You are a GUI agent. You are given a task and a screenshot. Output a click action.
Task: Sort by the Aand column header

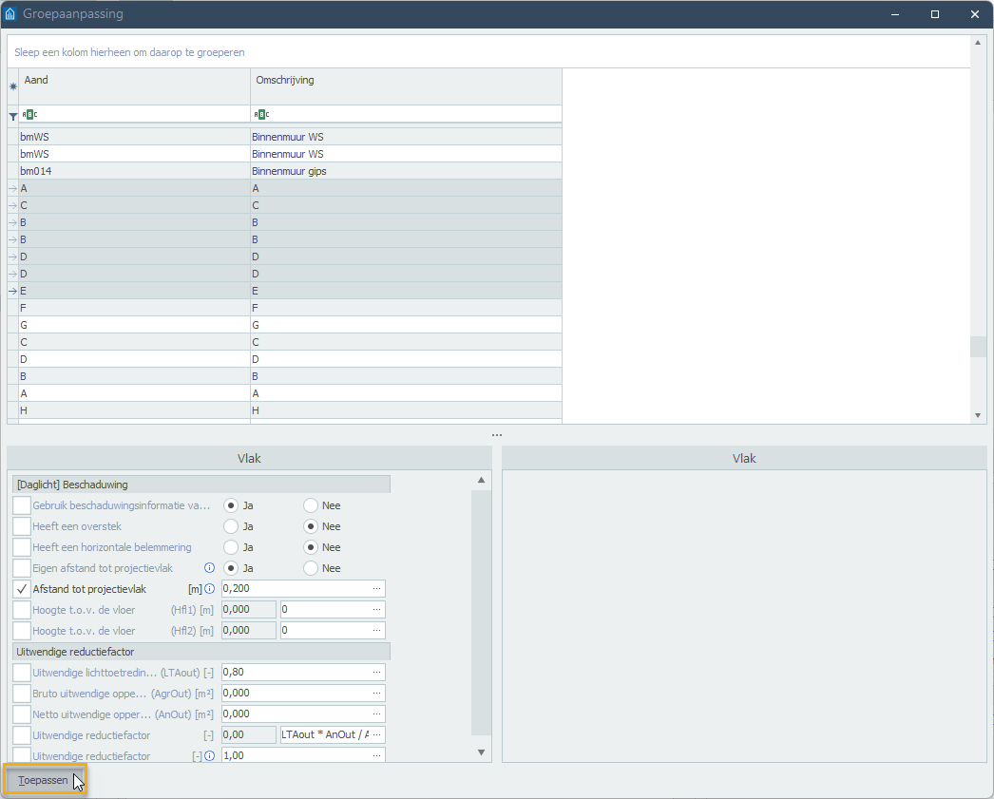[x=133, y=81]
